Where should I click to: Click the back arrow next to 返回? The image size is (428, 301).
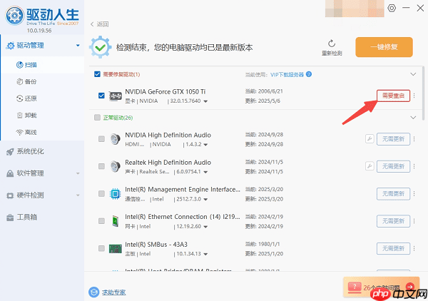pos(92,24)
